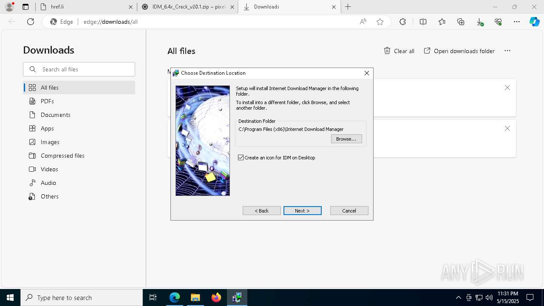Close the Downloads tab
The height and width of the screenshot is (306, 544).
334,7
